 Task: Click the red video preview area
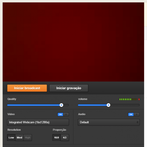click(73, 42)
